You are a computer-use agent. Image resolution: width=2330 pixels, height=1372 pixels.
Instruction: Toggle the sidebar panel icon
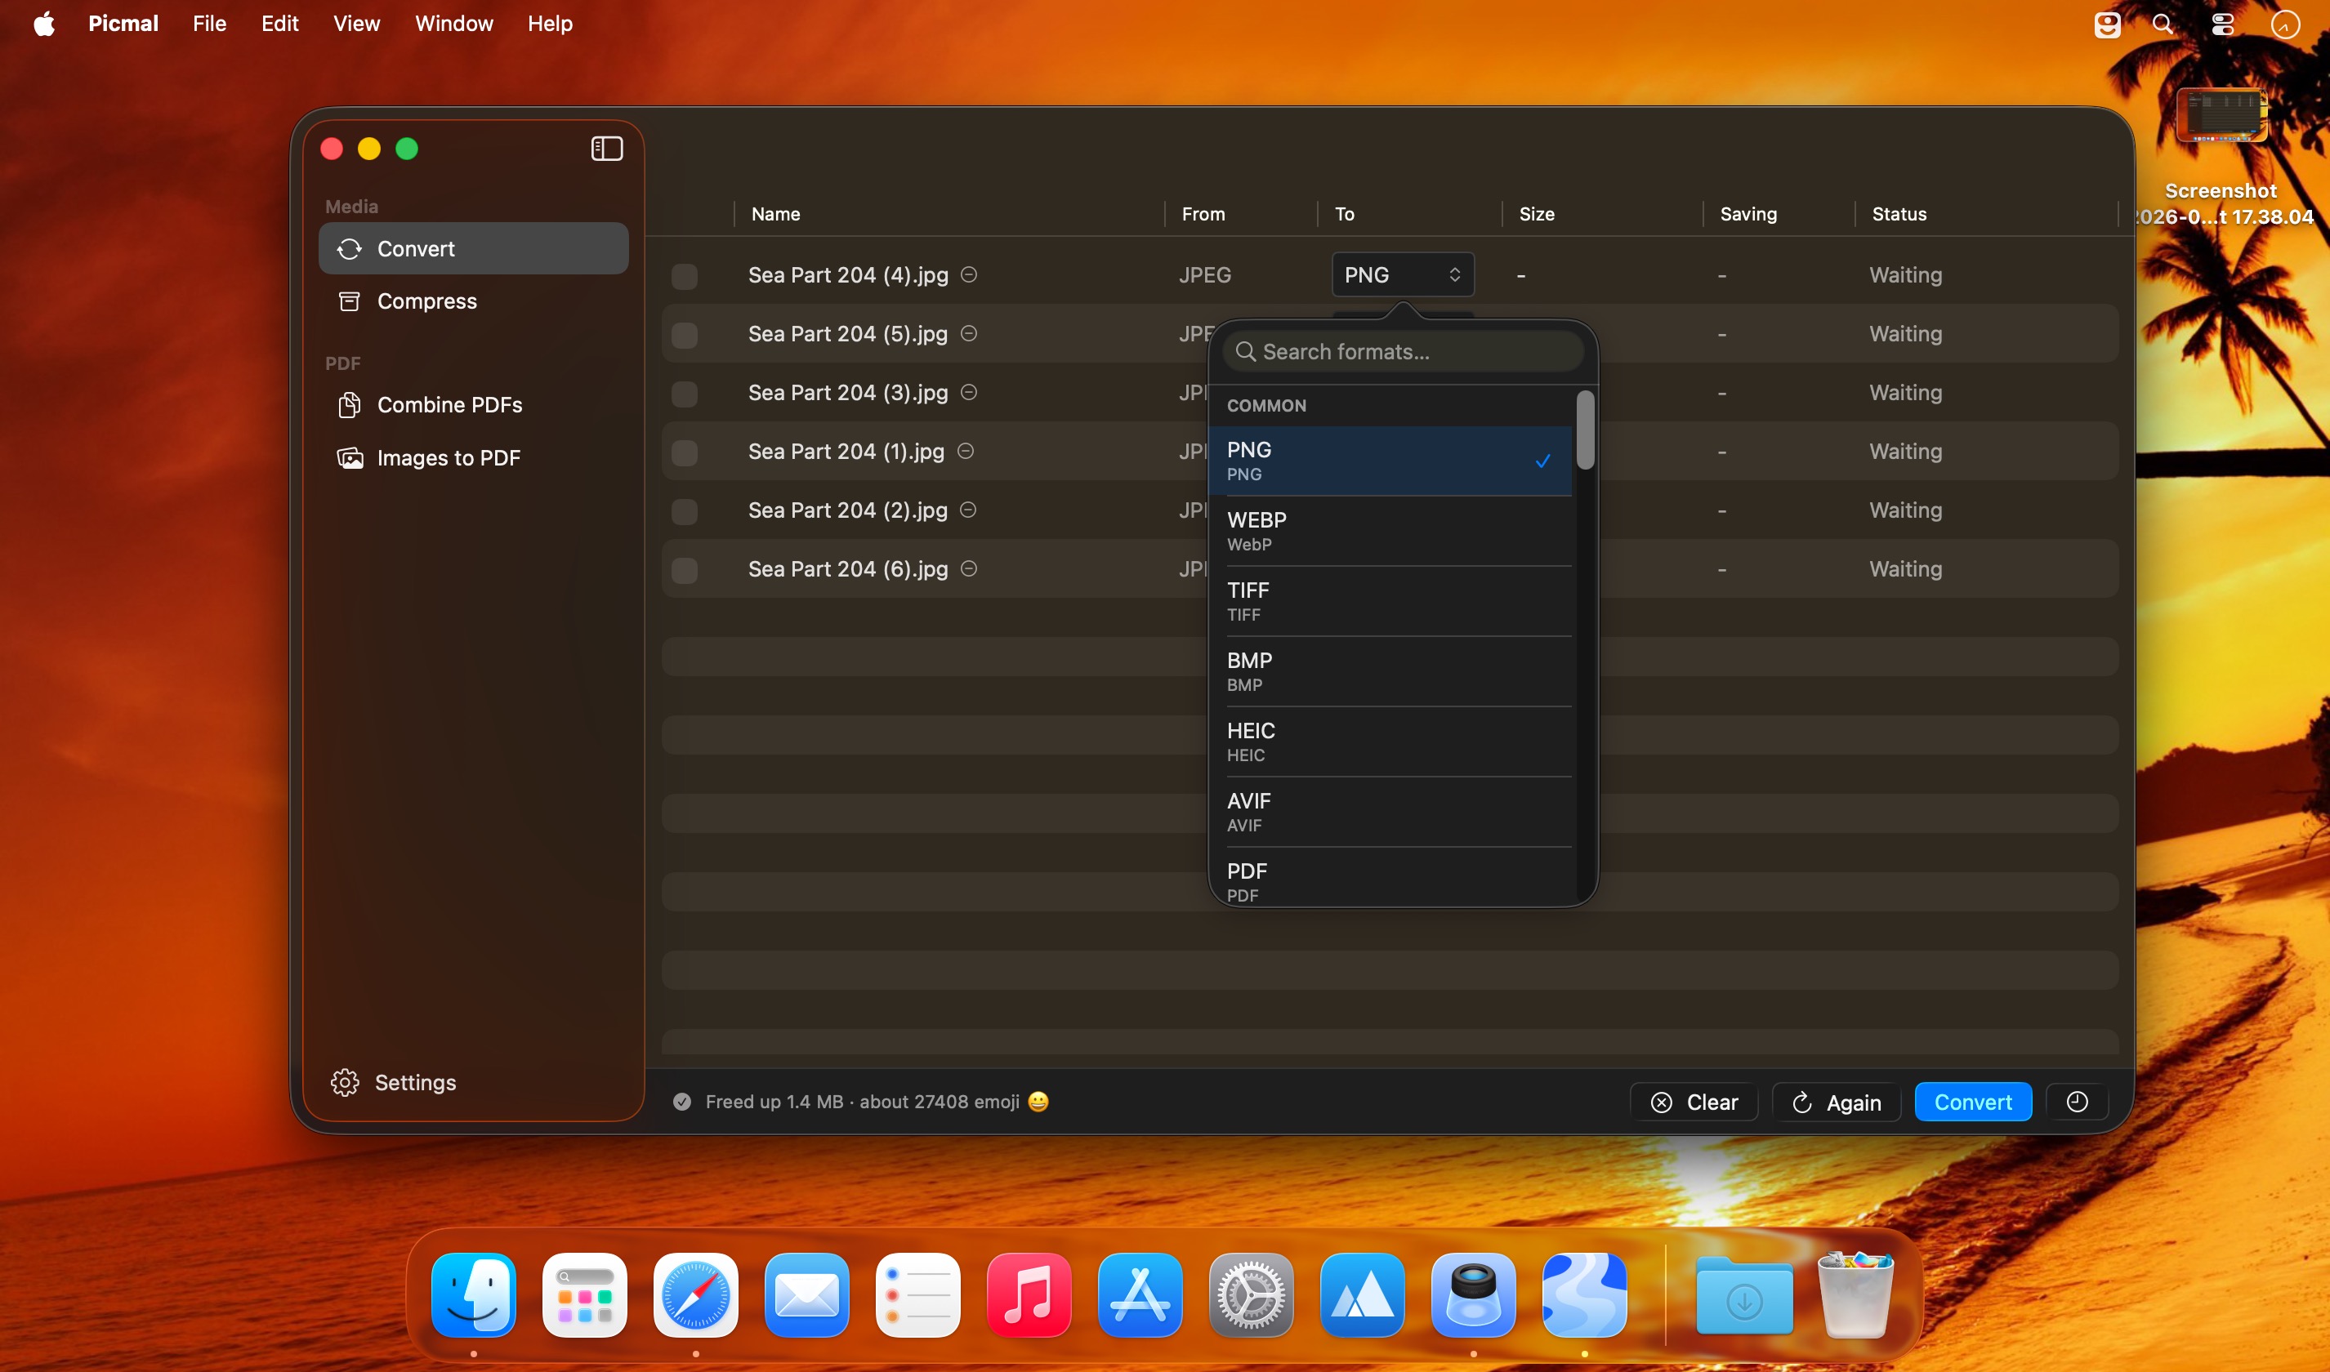coord(606,149)
